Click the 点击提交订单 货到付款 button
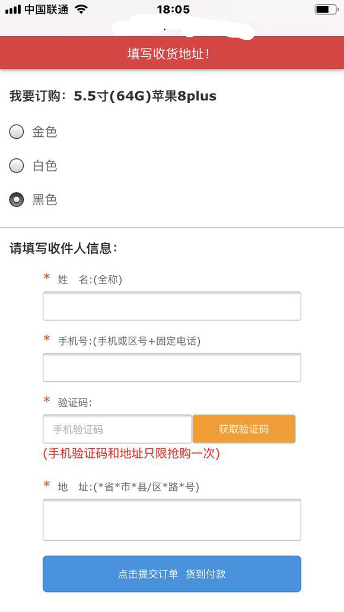The width and height of the screenshot is (344, 612). click(x=171, y=573)
